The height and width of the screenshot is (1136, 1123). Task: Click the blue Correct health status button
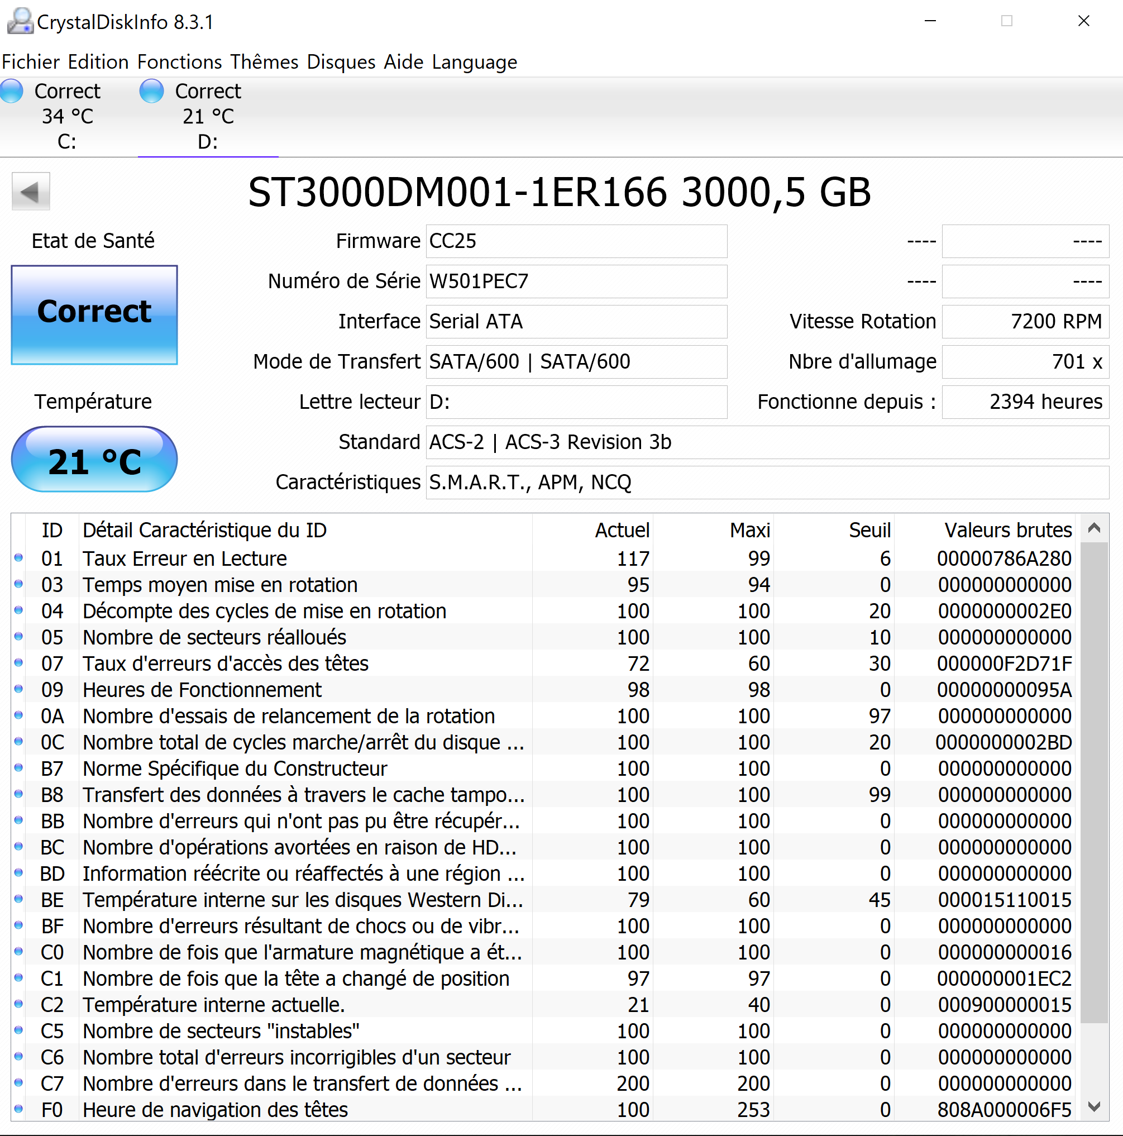94,314
